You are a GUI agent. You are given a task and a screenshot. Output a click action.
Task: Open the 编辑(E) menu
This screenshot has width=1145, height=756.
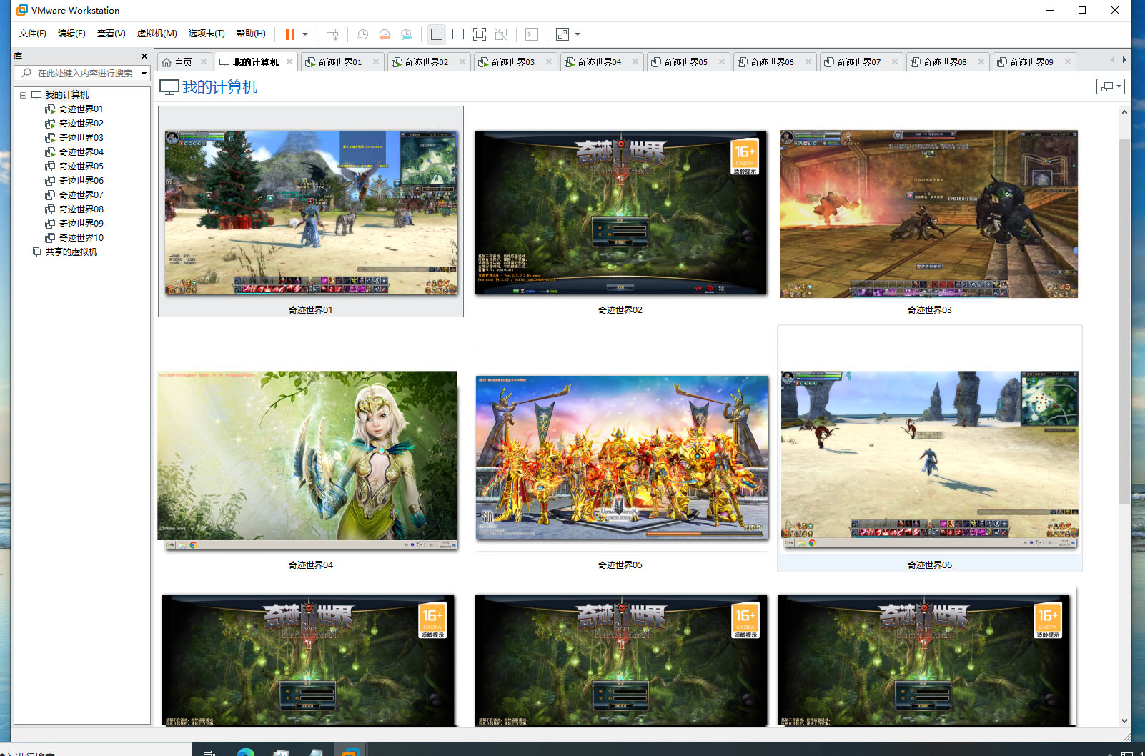(x=71, y=34)
